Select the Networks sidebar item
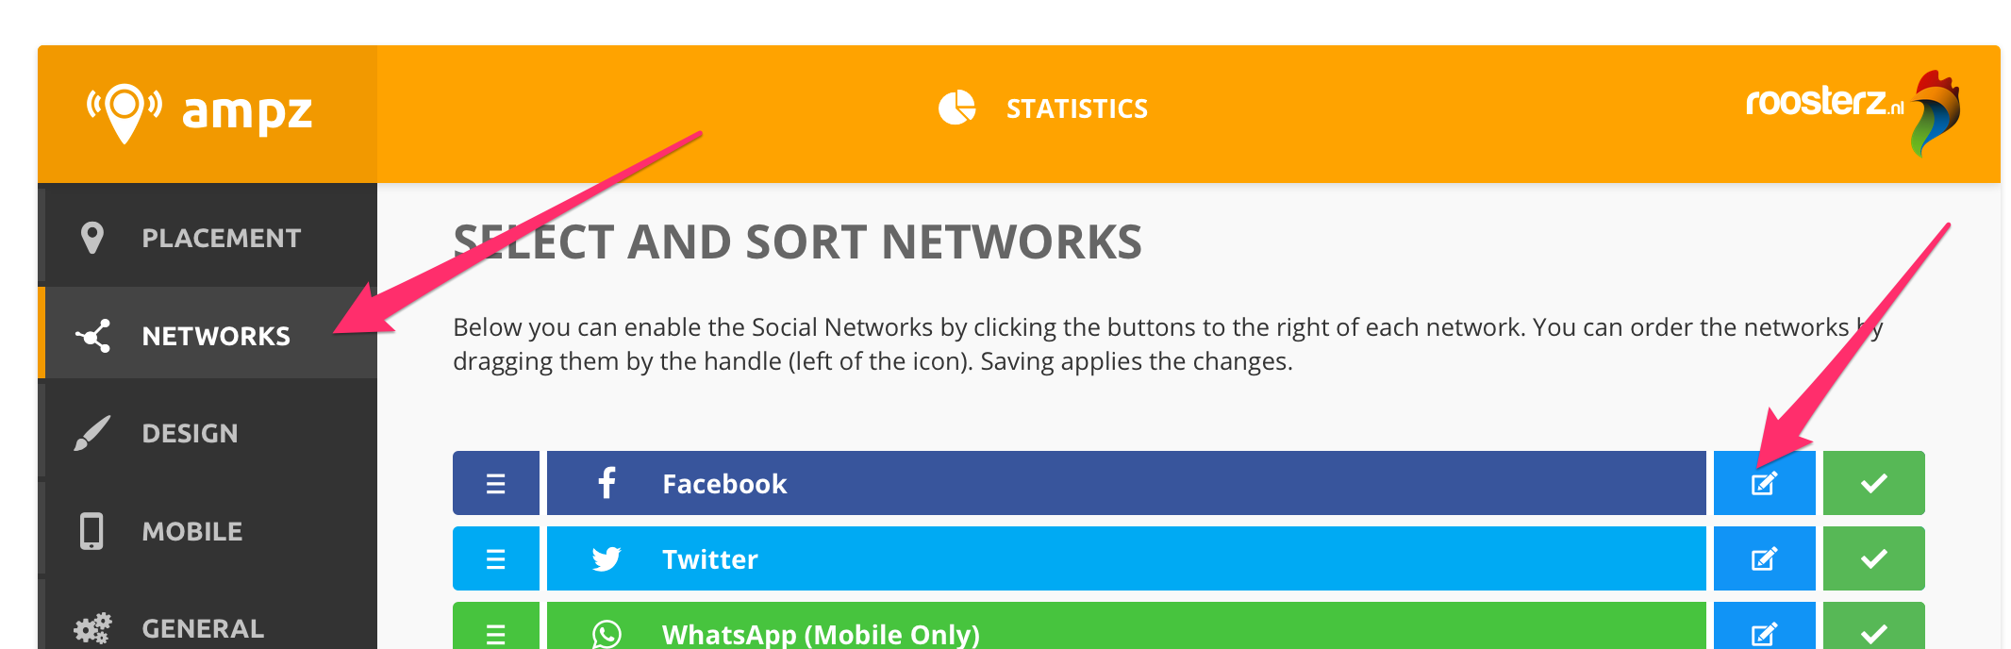This screenshot has height=649, width=2011. pos(216,336)
